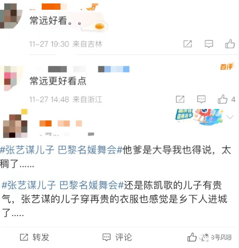Open first commenter's pixelated avatar
Screen dimensions: 239x248
[11, 16]
